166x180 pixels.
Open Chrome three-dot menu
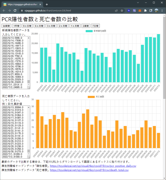click(162, 11)
